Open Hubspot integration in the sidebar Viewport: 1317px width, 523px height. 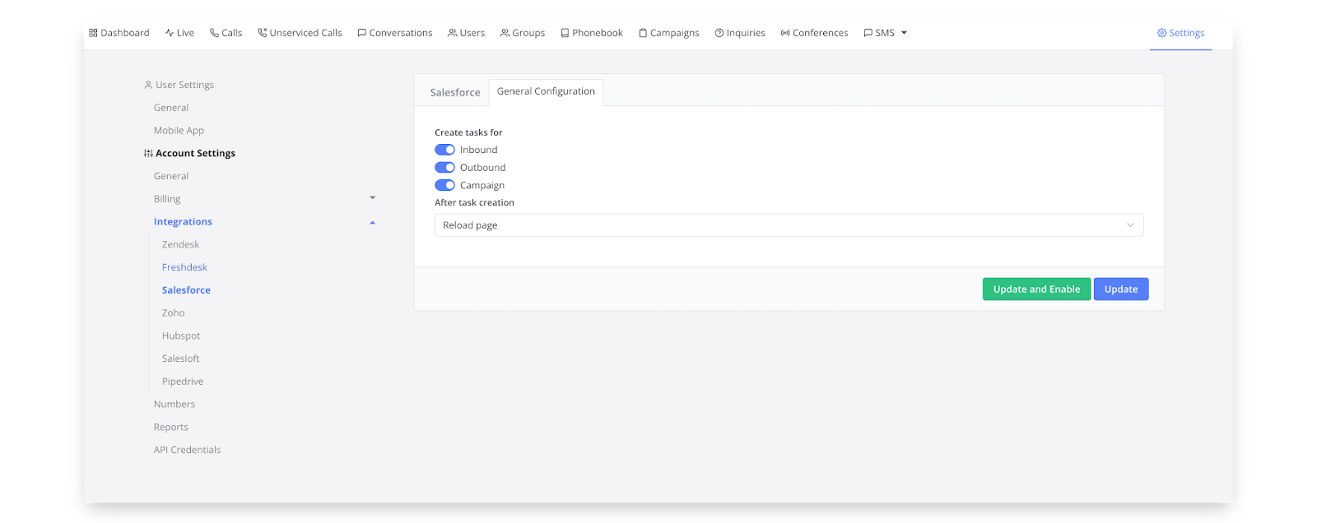(181, 336)
